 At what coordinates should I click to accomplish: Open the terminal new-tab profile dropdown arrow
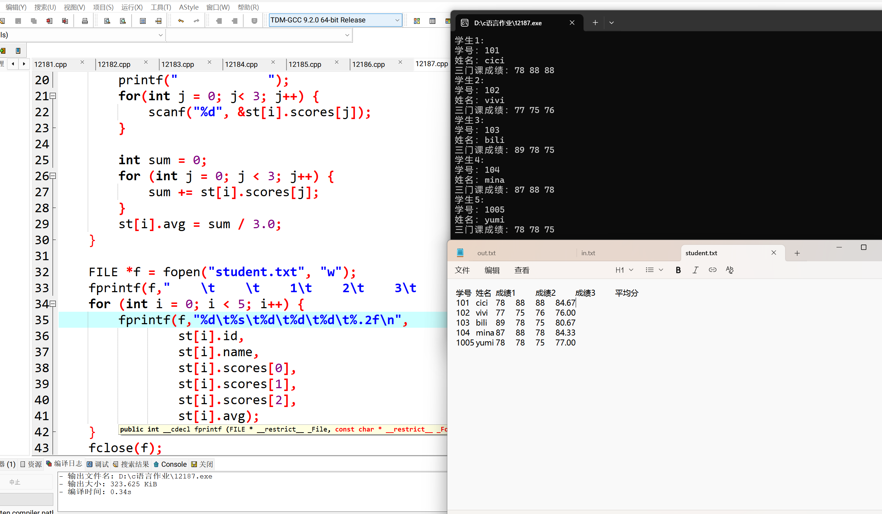tap(611, 23)
